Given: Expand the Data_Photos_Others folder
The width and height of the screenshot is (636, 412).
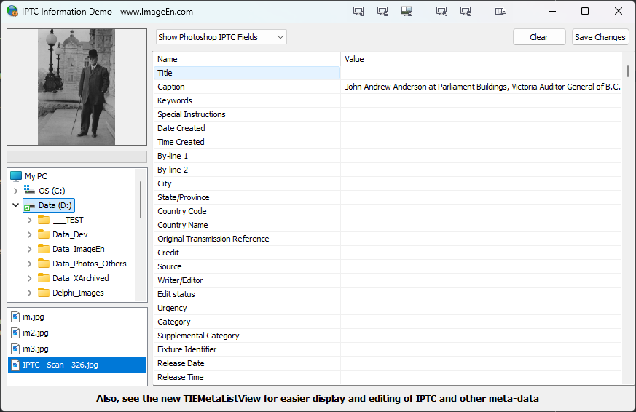Looking at the screenshot, I should pyautogui.click(x=30, y=264).
